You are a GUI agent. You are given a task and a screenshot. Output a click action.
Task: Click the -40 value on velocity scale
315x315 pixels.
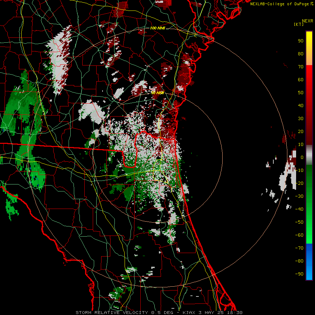[299, 209]
